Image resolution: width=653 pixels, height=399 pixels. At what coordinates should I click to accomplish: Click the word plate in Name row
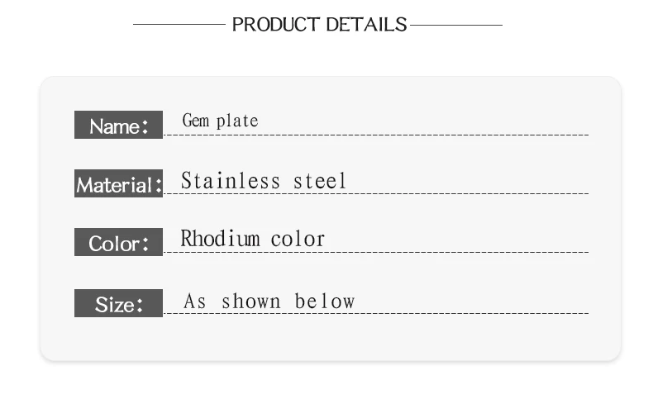(x=237, y=121)
